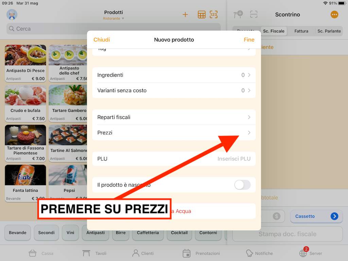
Task: Expand the Ingredienti row
Action: pyautogui.click(x=174, y=75)
